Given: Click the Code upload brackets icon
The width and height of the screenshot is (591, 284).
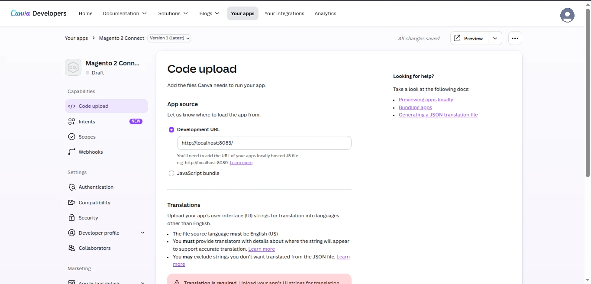Looking at the screenshot, I should pos(72,106).
